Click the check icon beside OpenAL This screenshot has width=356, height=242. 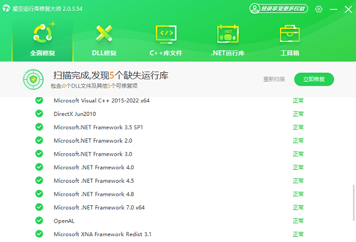[39, 221]
